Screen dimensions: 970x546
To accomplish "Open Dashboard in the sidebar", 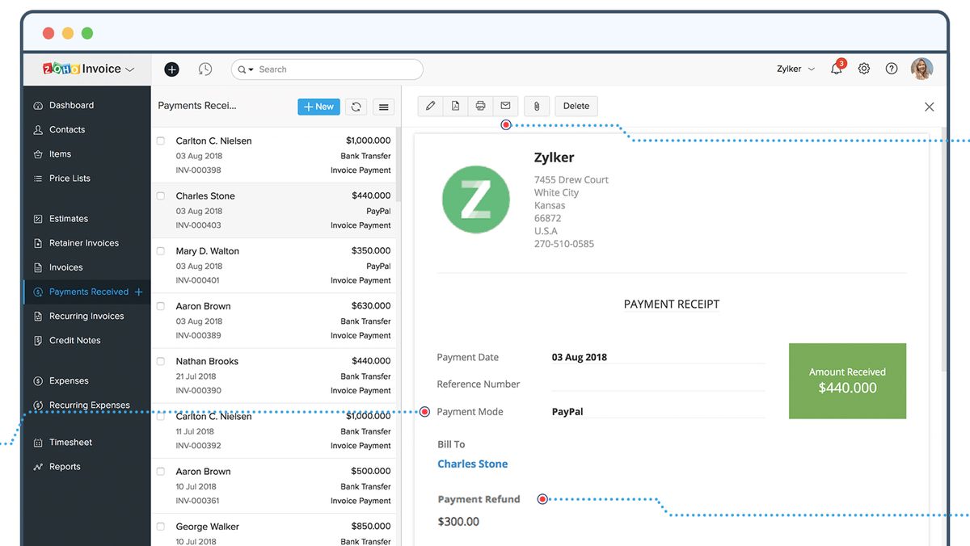I will [x=71, y=105].
